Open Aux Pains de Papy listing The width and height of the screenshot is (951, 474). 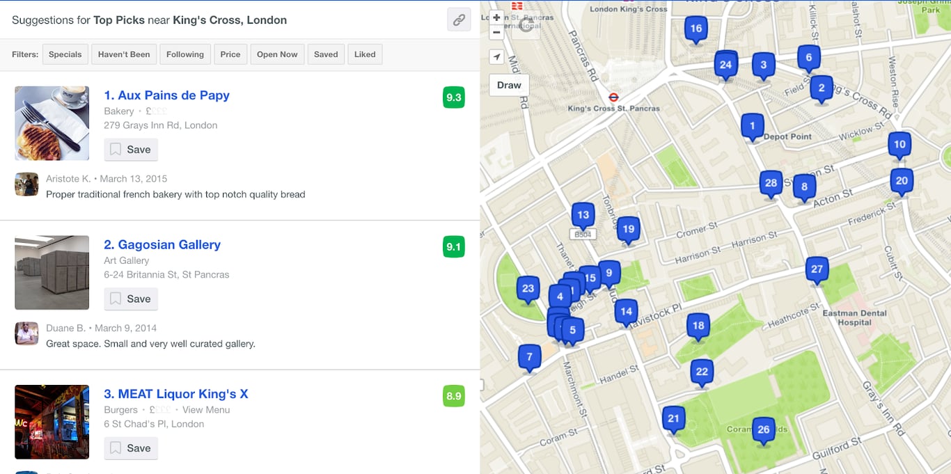[x=166, y=95]
